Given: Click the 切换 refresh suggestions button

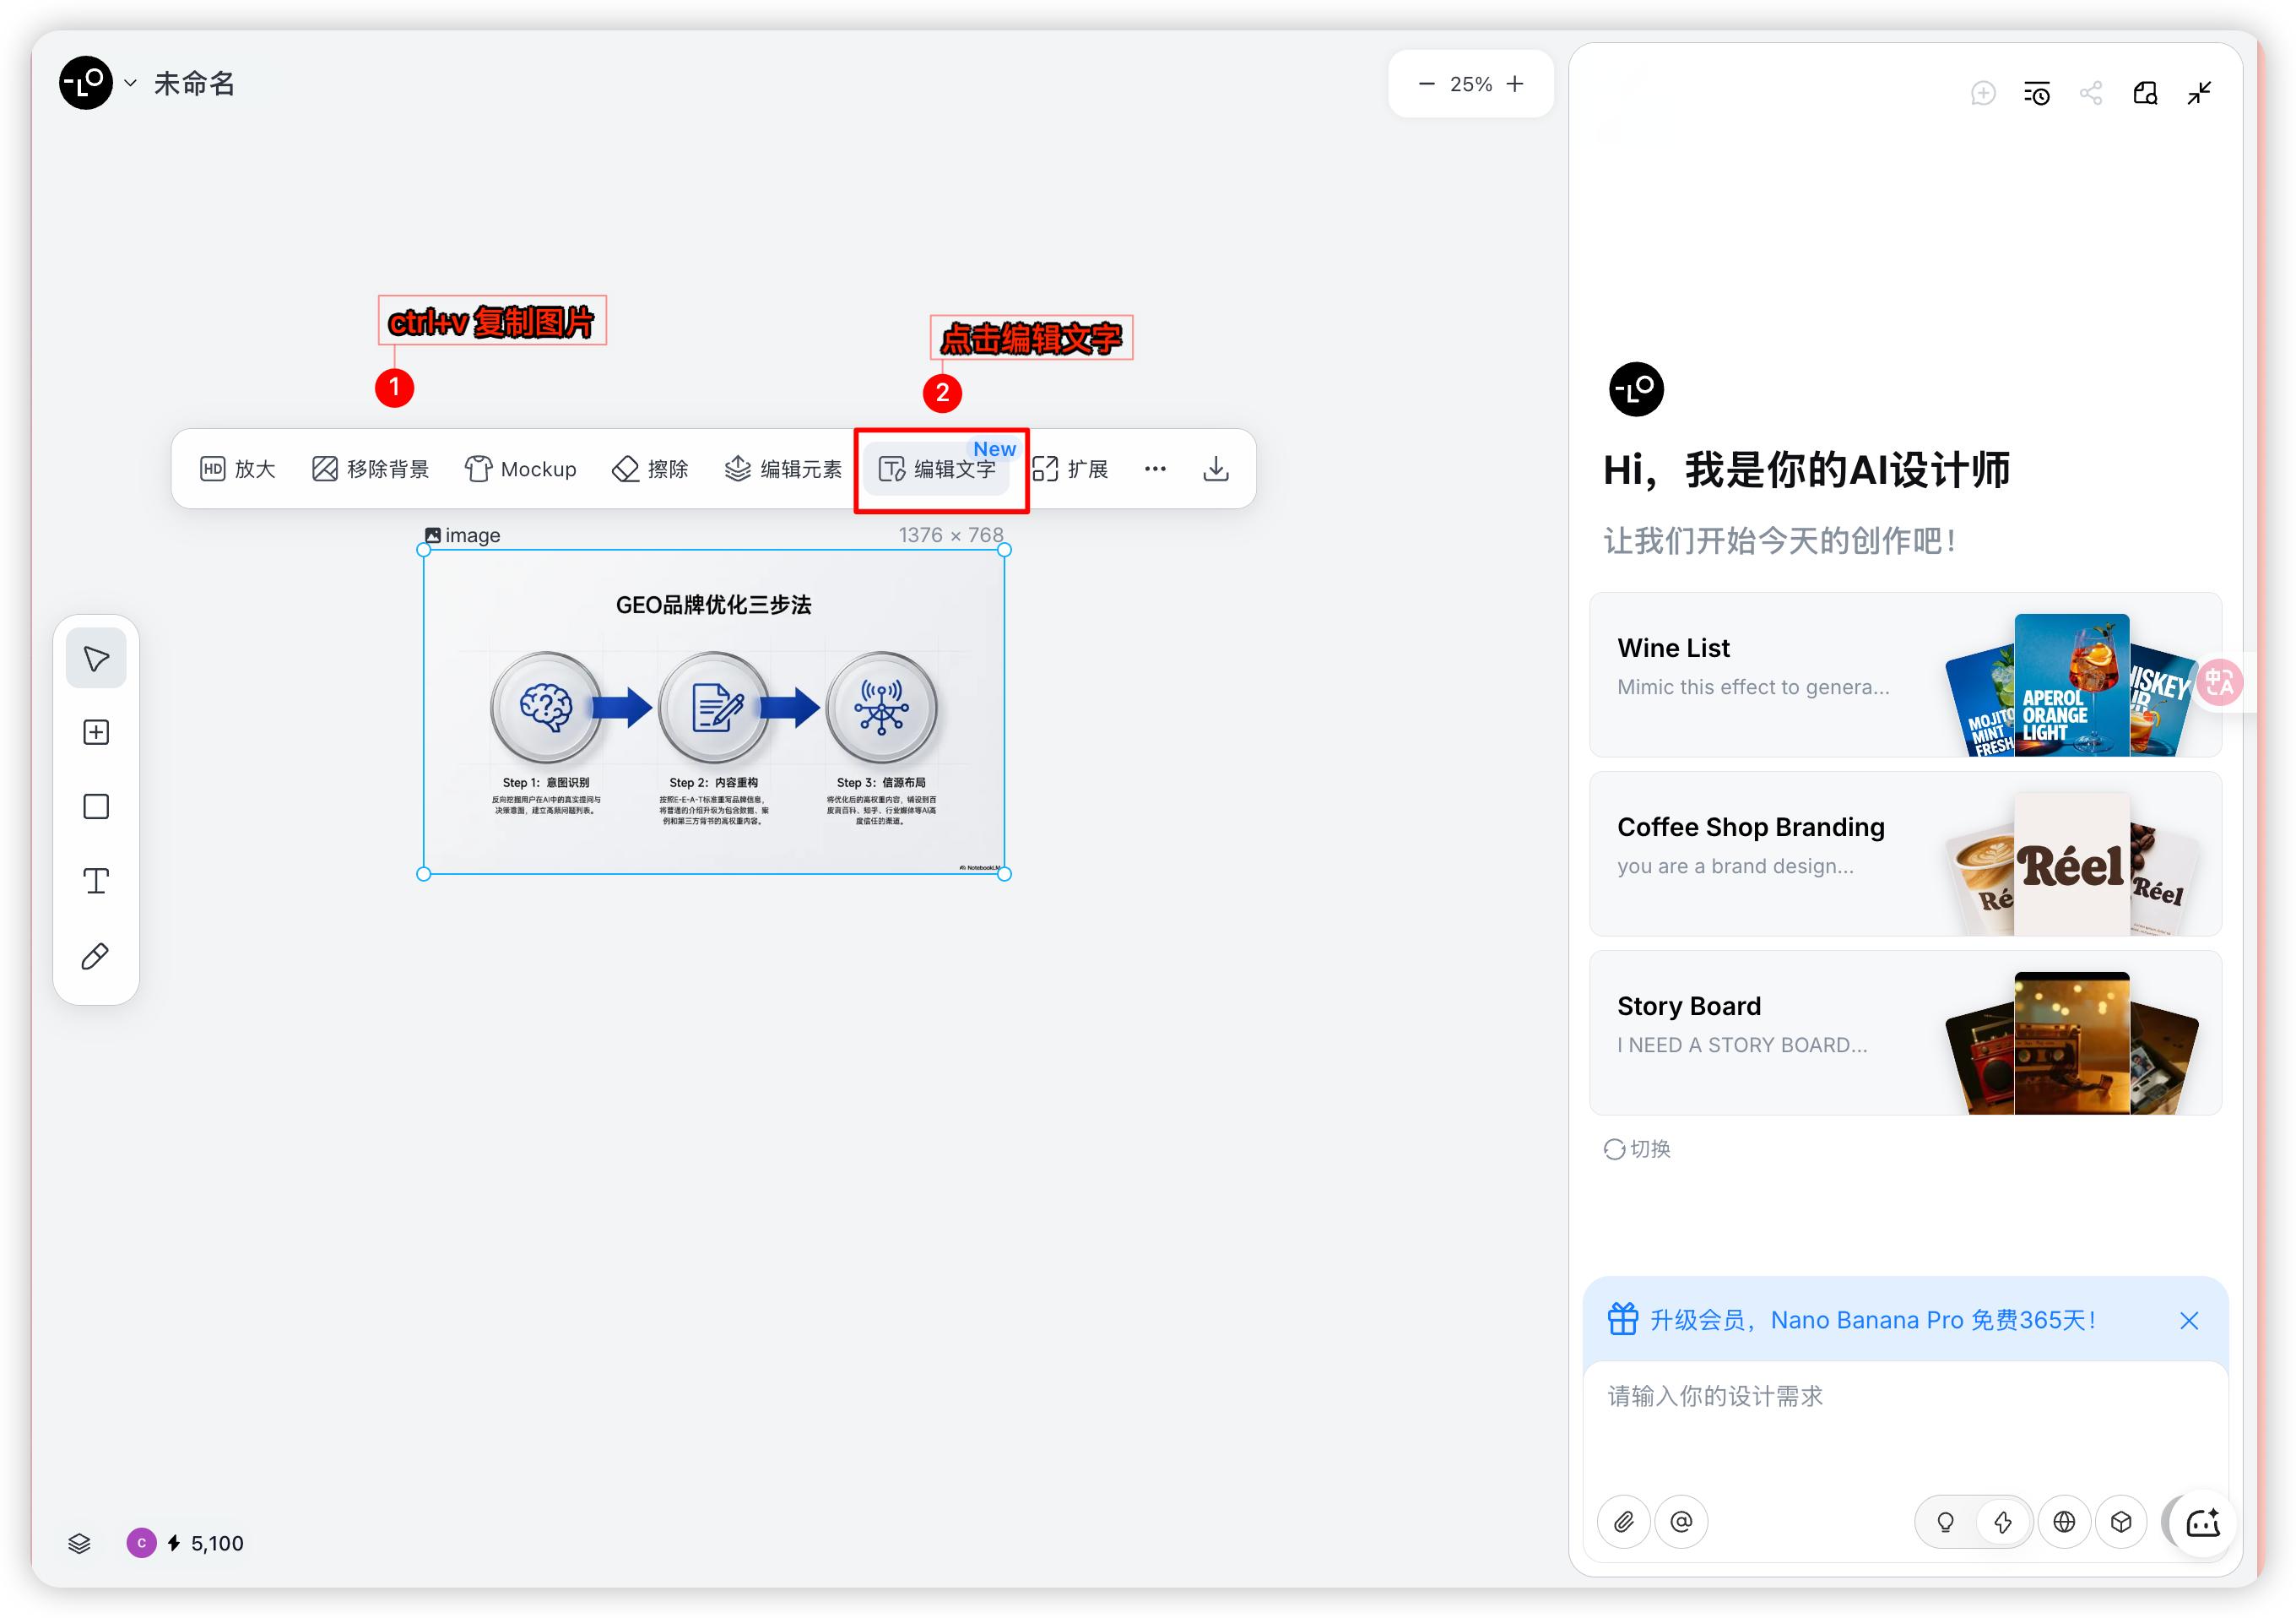Looking at the screenshot, I should [x=1637, y=1148].
